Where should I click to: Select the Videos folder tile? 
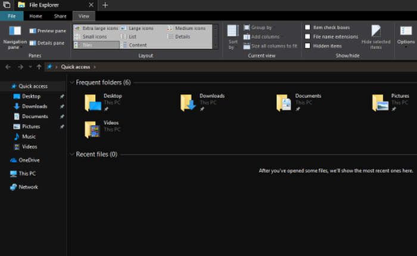102,129
